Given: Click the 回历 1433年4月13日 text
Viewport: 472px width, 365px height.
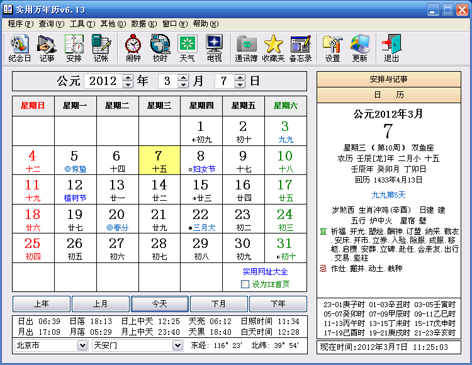Looking at the screenshot, I should tap(389, 180).
